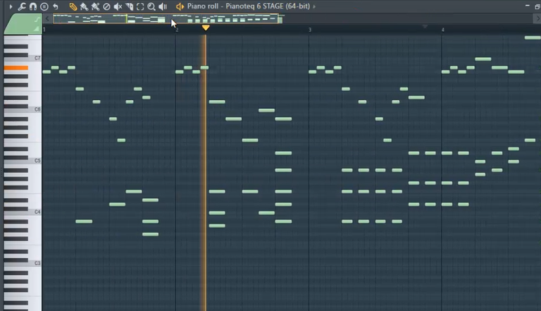Open the wrench Tools menu

pos(22,6)
